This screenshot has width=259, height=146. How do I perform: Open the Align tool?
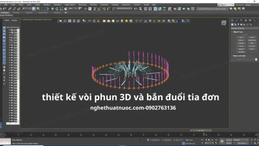coord(140,9)
